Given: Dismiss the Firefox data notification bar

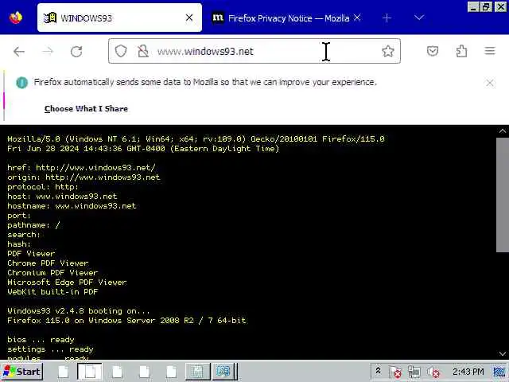Looking at the screenshot, I should [x=490, y=83].
